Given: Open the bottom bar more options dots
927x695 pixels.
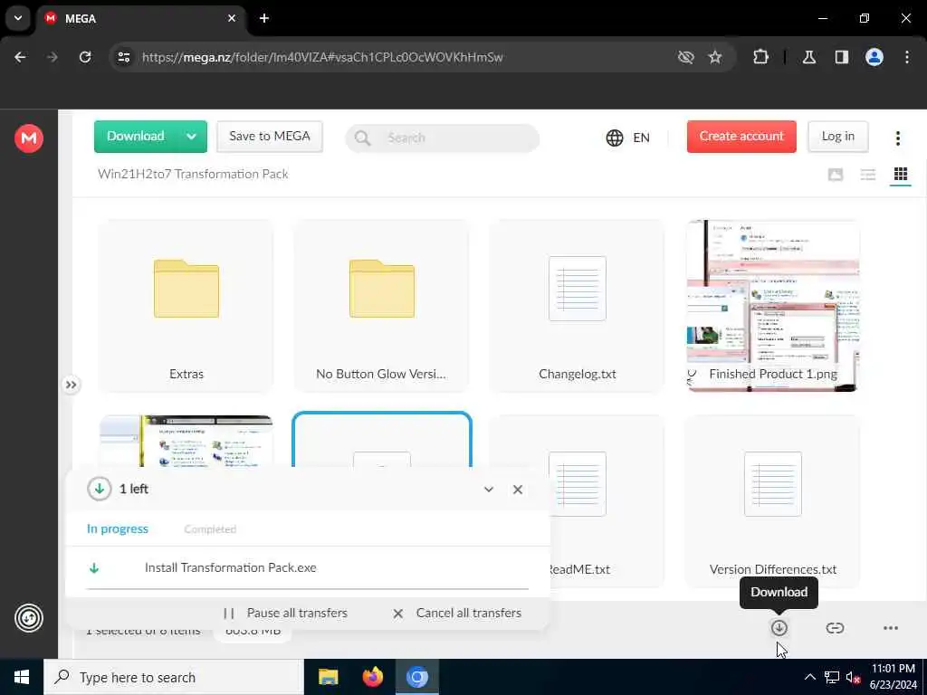Looking at the screenshot, I should point(891,628).
